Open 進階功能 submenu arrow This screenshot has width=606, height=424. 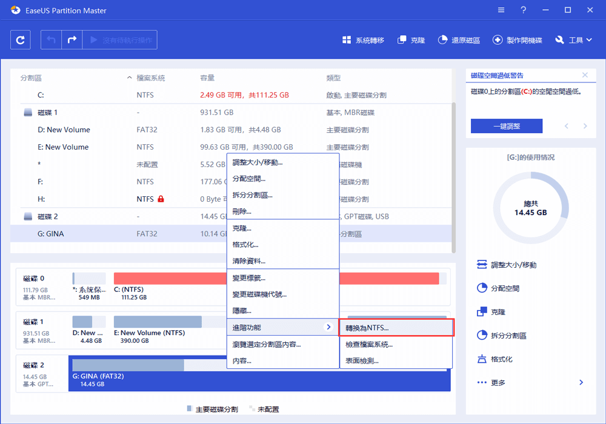[x=328, y=327]
